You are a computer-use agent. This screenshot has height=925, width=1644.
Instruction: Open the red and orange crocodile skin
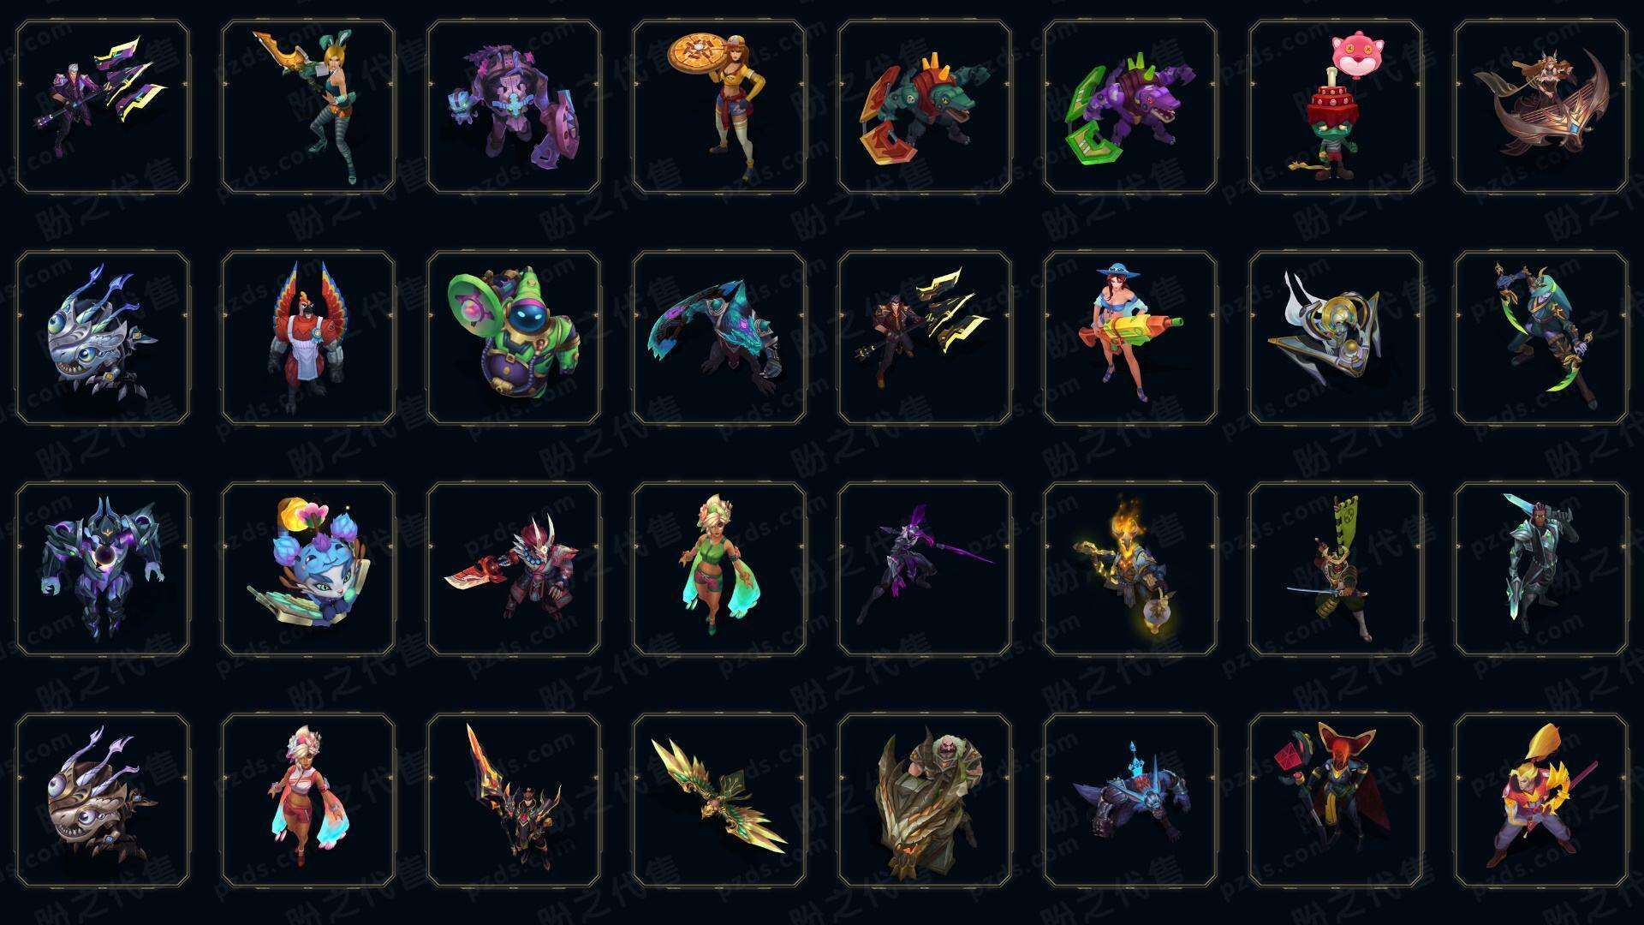click(925, 107)
